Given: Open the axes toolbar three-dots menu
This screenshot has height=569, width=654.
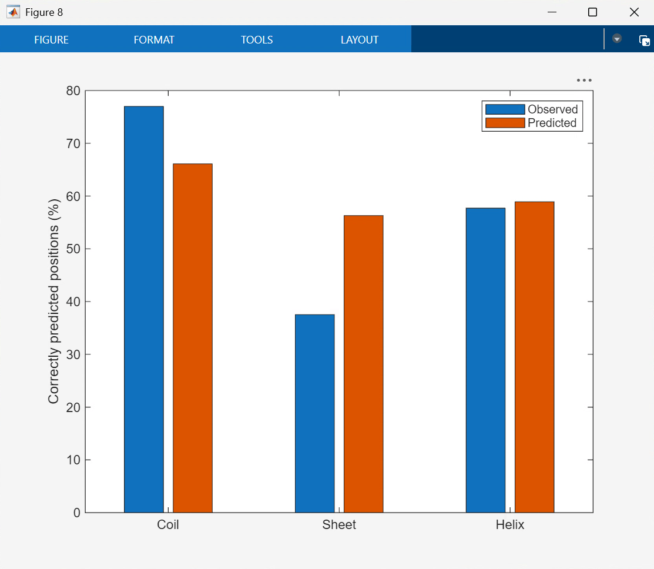Looking at the screenshot, I should (x=583, y=81).
